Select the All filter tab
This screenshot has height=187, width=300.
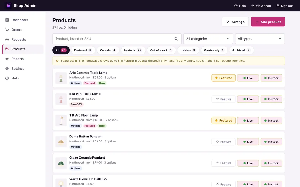pos(61,50)
